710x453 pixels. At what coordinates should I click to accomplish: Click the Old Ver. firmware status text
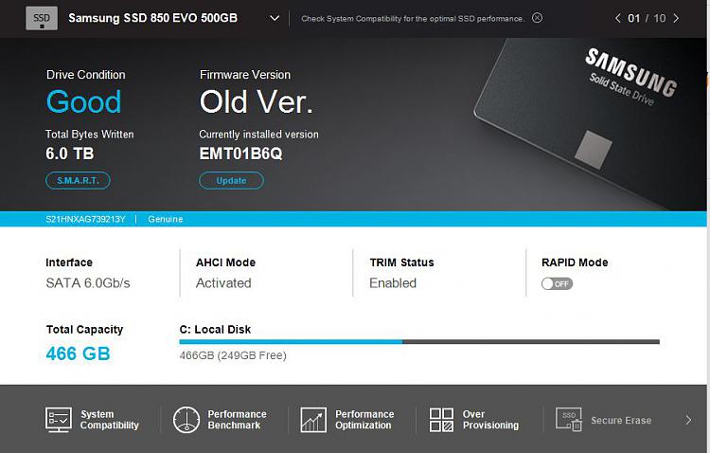257,101
